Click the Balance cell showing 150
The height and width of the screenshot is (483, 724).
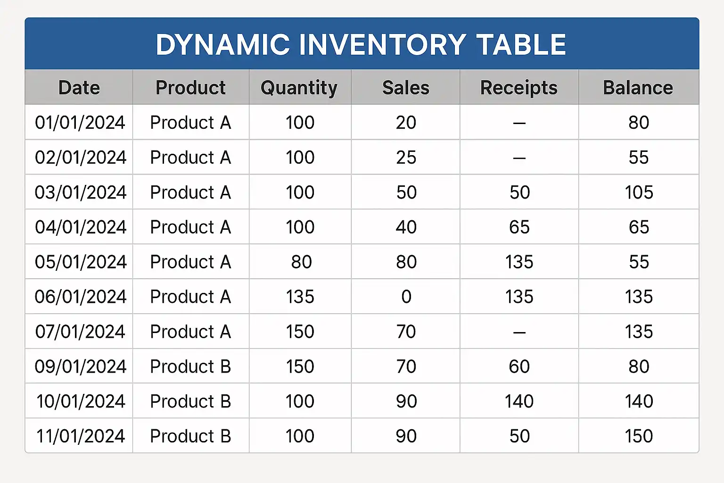coord(639,436)
